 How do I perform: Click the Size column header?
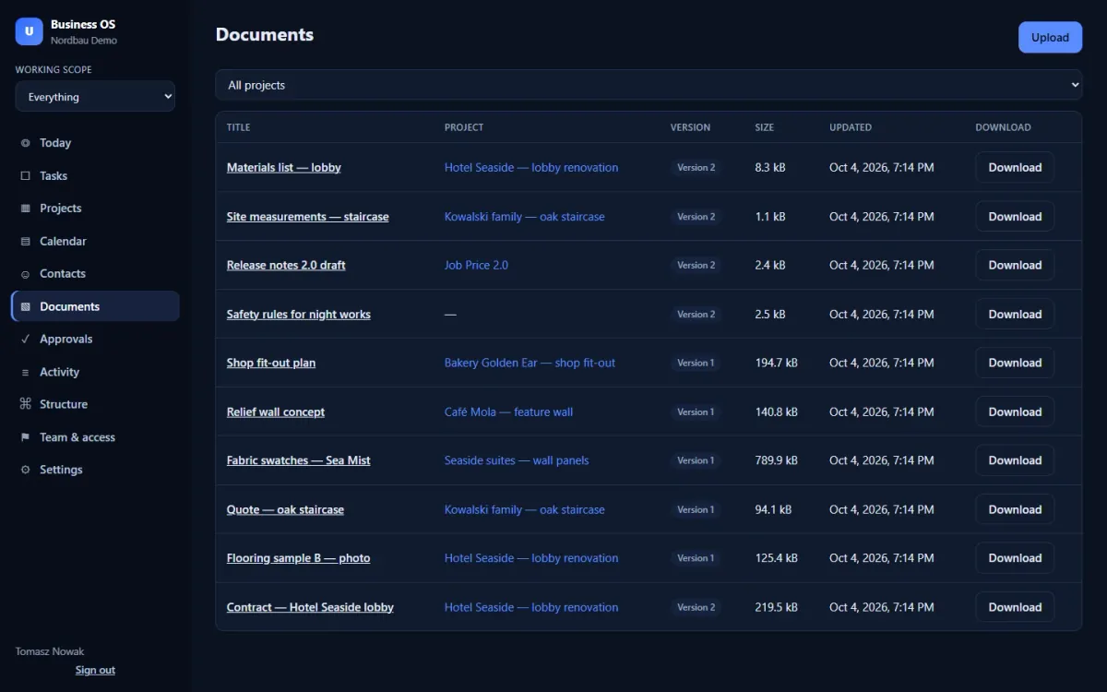click(x=765, y=127)
